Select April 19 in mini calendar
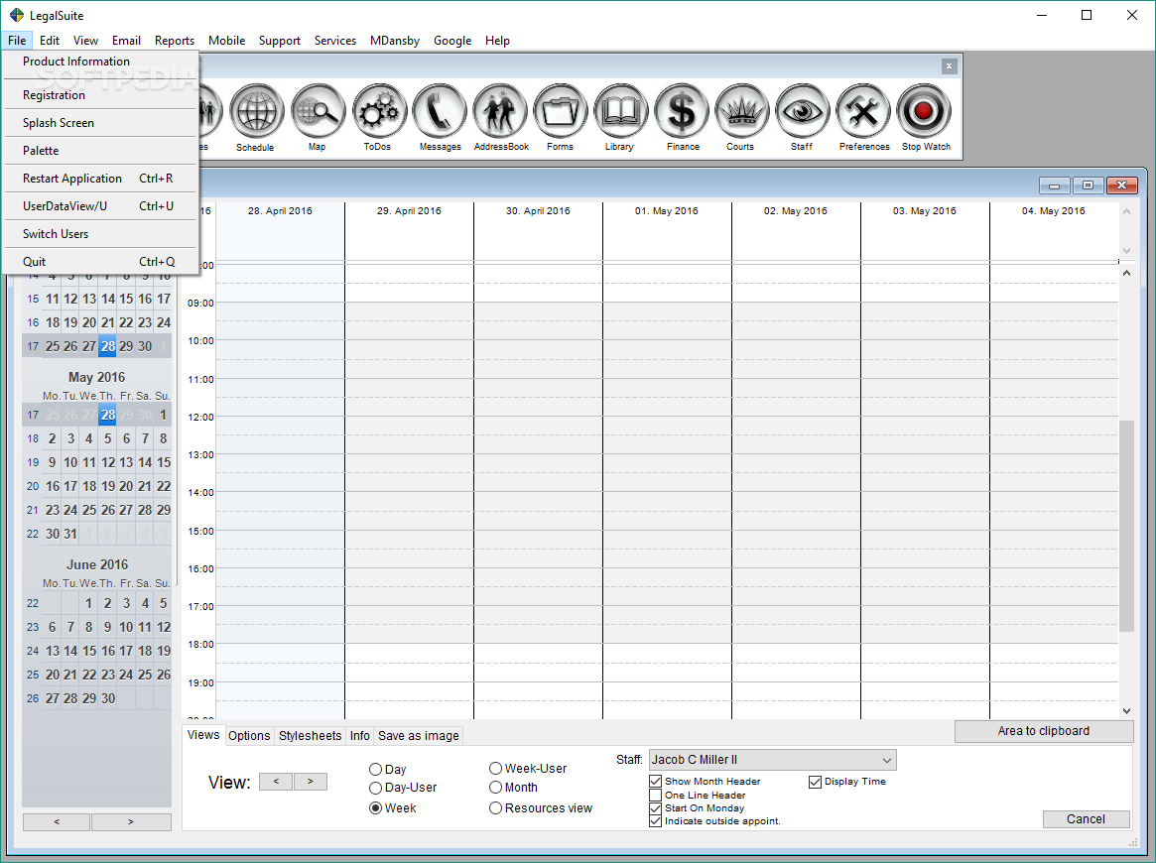 click(x=70, y=322)
